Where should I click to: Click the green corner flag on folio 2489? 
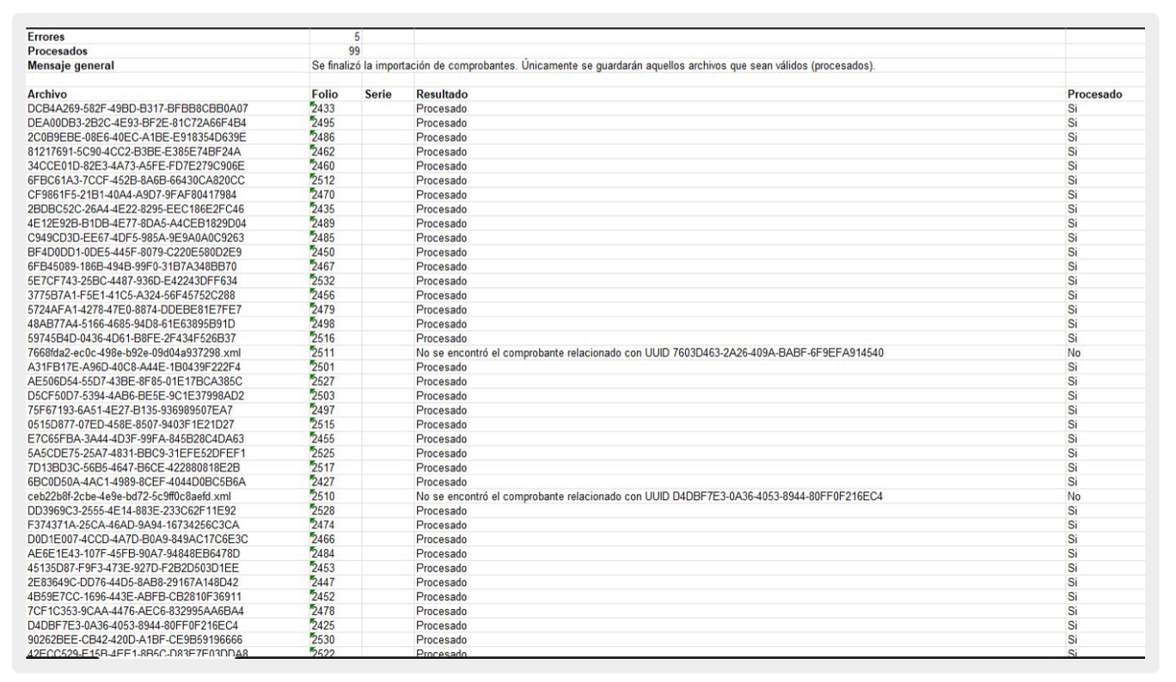tap(313, 220)
